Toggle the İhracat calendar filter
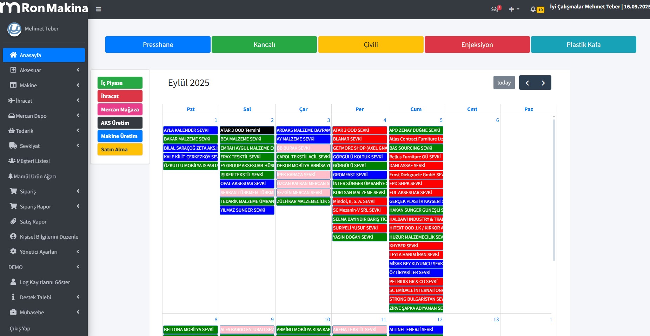 [x=120, y=96]
